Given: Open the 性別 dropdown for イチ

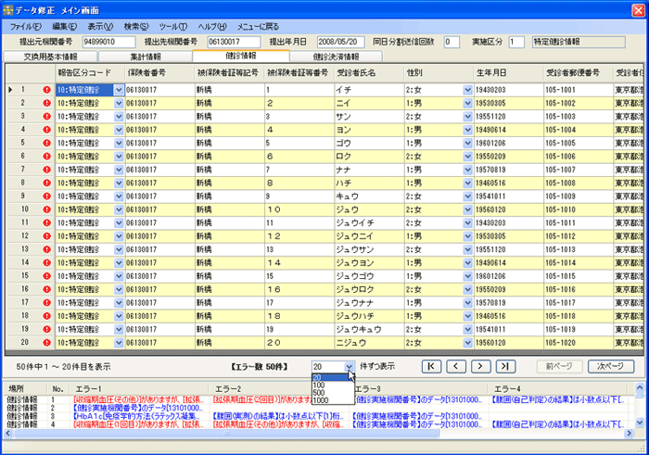Looking at the screenshot, I should [x=467, y=90].
